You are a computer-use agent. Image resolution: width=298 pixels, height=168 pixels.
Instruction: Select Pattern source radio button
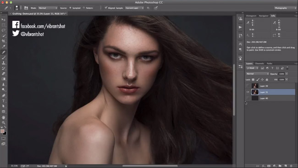(84, 8)
